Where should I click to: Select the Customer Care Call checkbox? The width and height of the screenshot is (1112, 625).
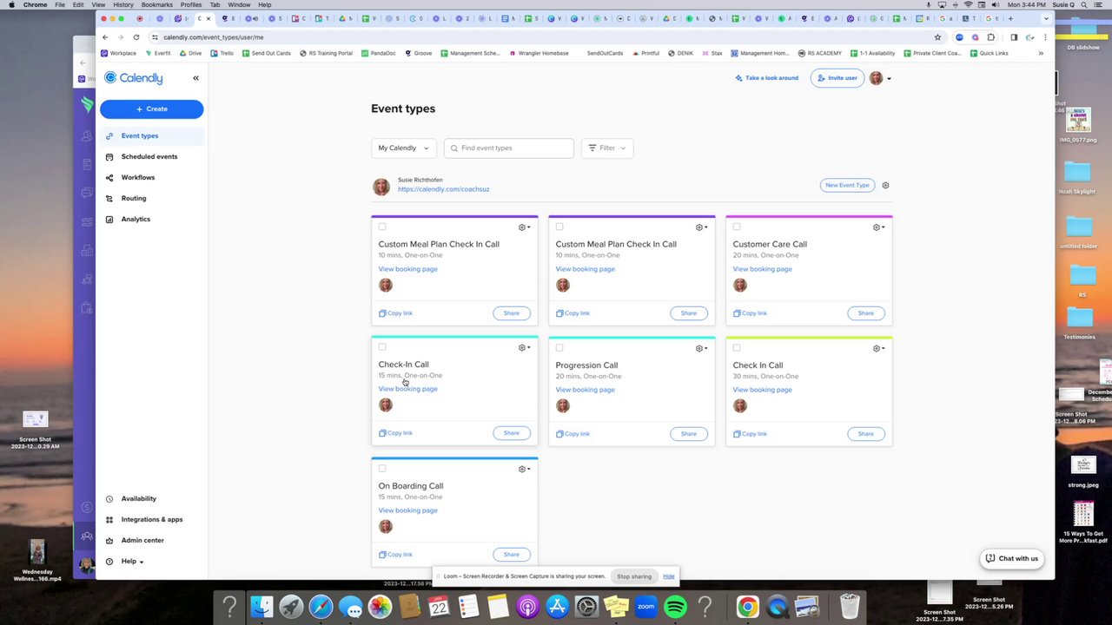737,227
